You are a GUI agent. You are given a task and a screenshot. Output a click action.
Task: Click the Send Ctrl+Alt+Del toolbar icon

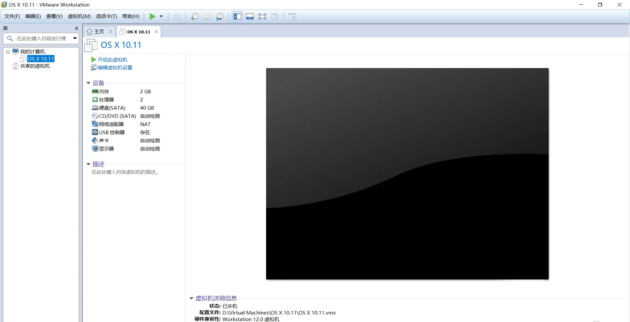click(177, 16)
